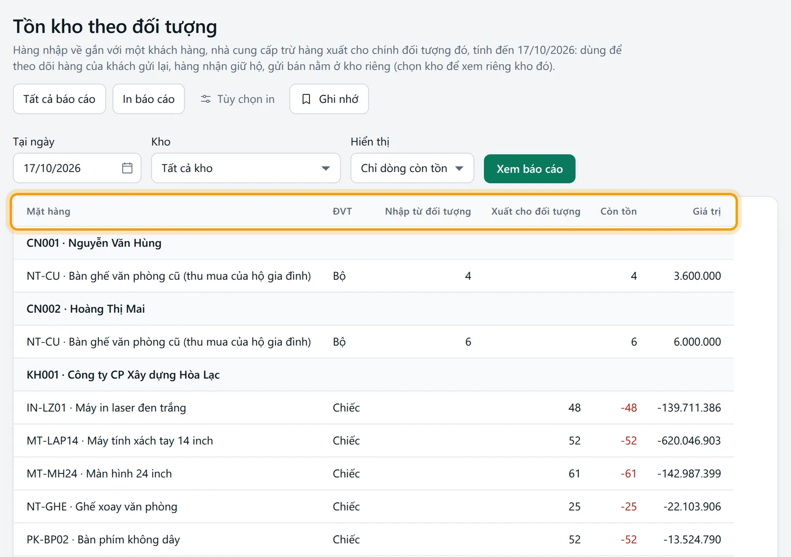Image resolution: width=791 pixels, height=557 pixels.
Task: Select the ĐVT column header
Action: [342, 212]
